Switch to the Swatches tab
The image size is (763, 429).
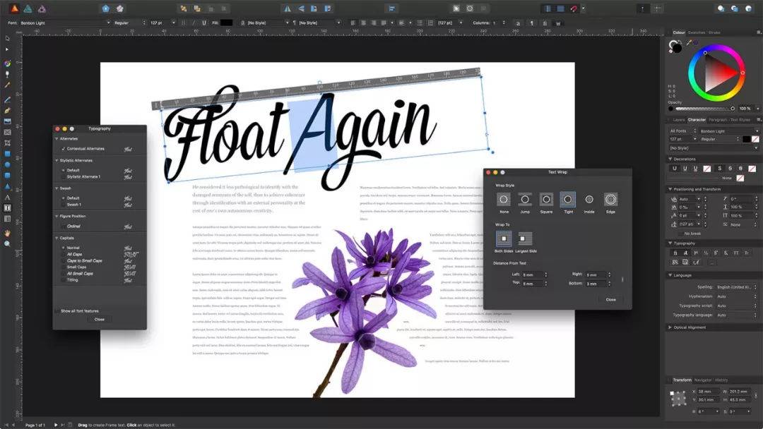click(x=697, y=32)
